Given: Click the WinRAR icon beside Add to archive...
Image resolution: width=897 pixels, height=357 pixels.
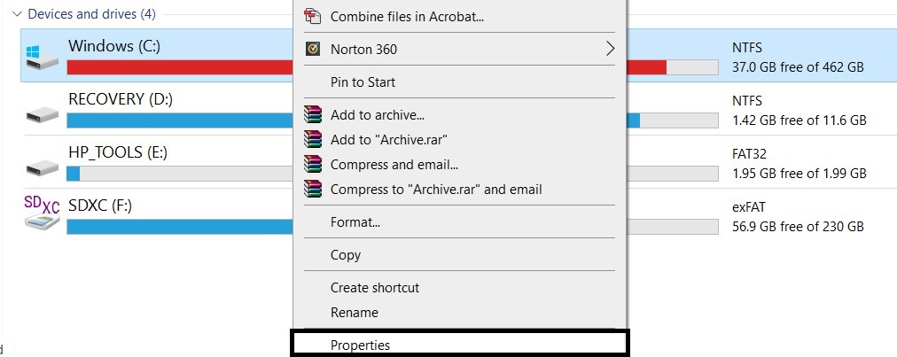Looking at the screenshot, I should pyautogui.click(x=312, y=114).
